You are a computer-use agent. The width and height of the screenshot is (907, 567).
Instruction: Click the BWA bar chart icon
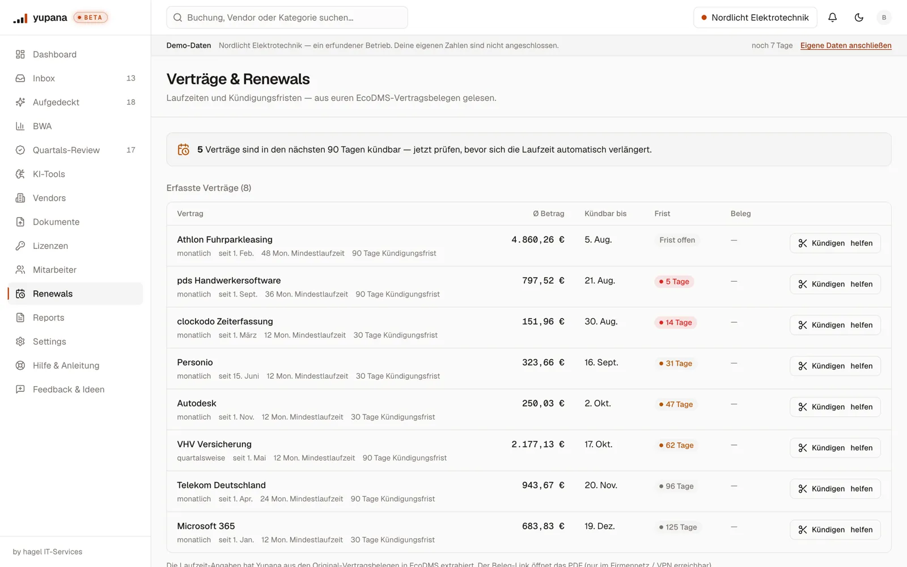(x=20, y=126)
